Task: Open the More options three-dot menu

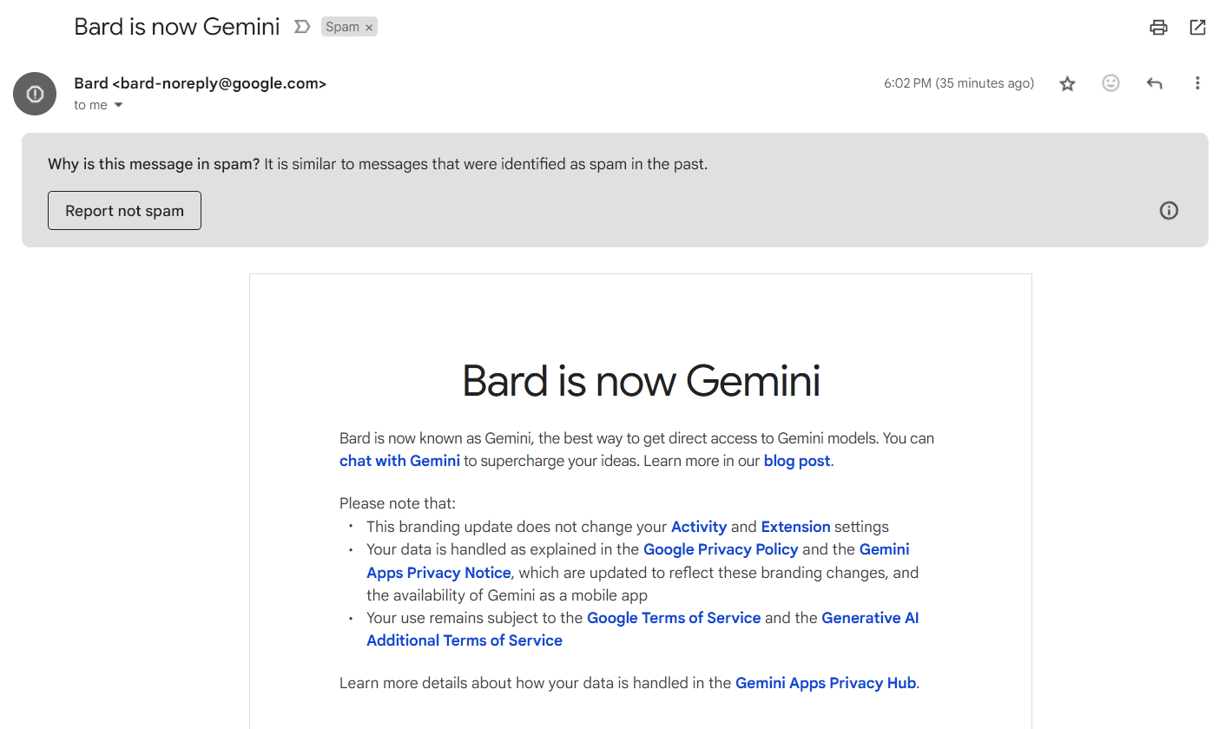Action: 1197,83
